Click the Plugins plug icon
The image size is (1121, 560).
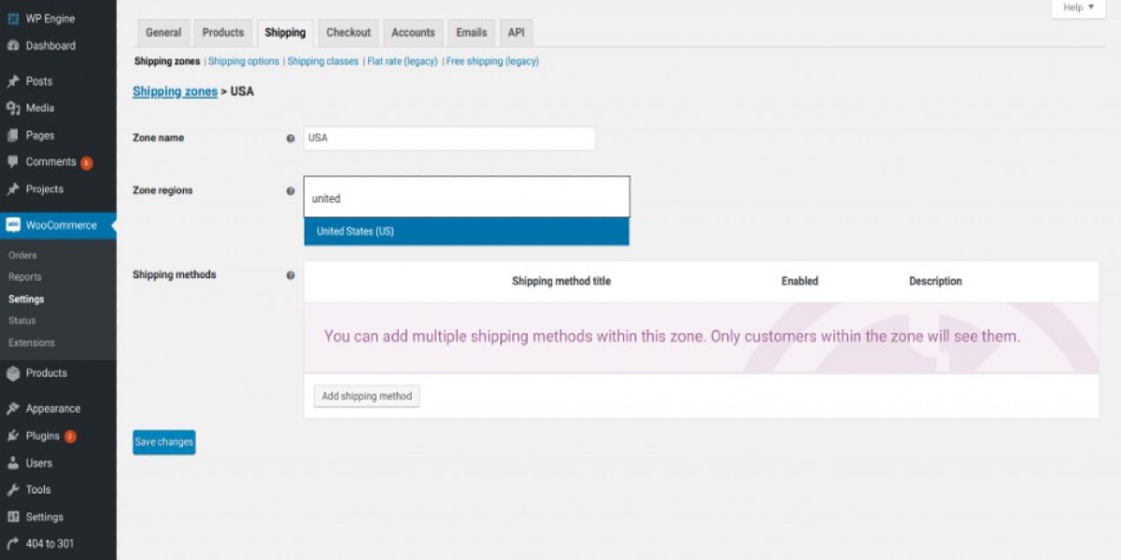[13, 436]
